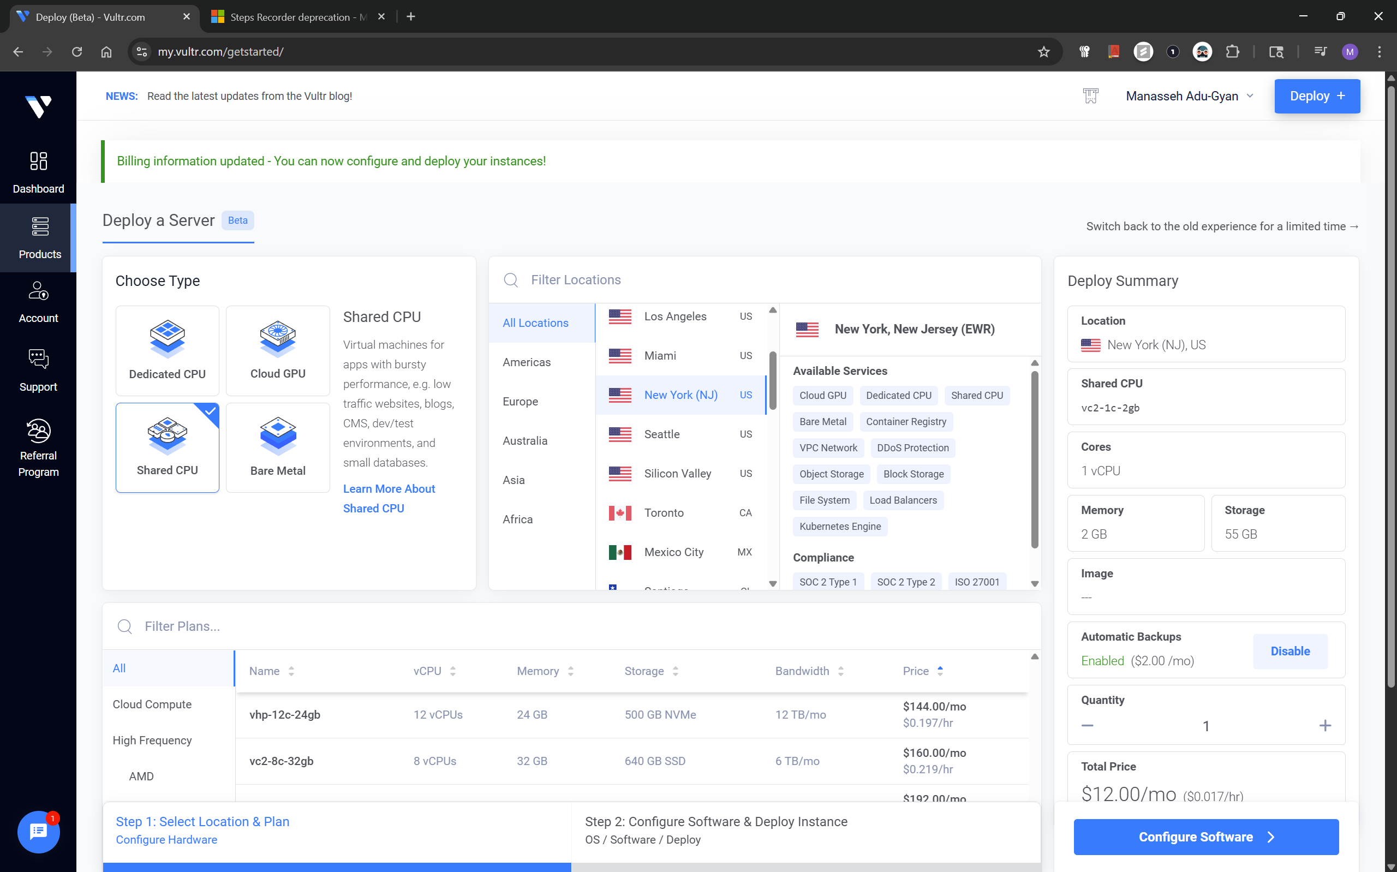Open Learn More About Shared CPU link
The width and height of the screenshot is (1397, 872).
[x=389, y=498]
